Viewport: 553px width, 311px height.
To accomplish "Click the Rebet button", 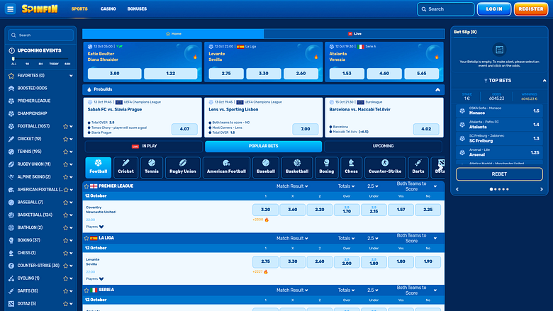I will (x=499, y=174).
